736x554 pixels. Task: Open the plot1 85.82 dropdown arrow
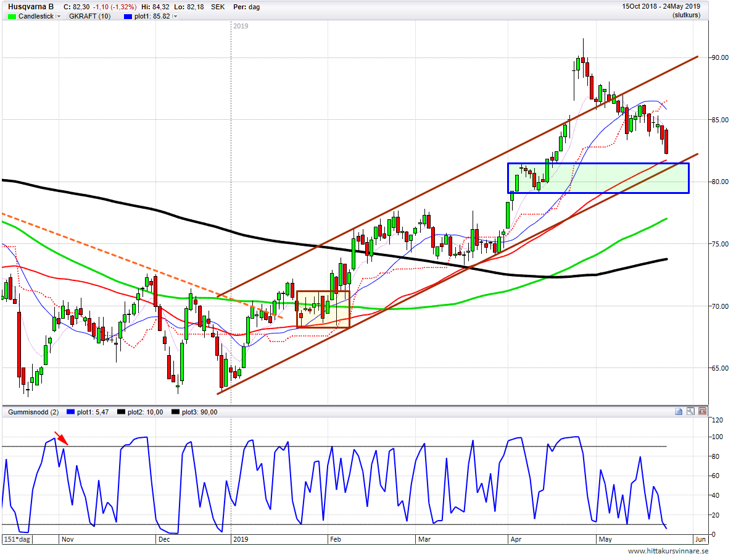point(175,17)
